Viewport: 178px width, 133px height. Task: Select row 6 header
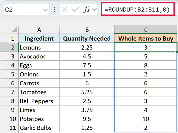9,83
